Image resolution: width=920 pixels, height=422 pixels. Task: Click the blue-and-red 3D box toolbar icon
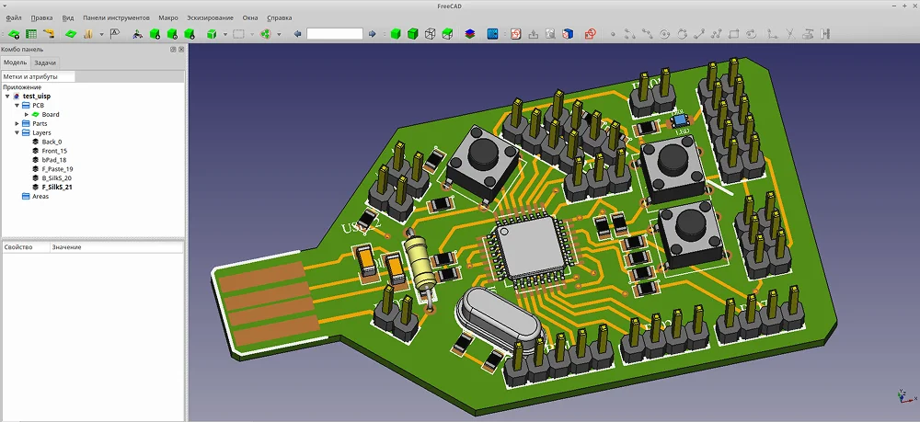(568, 34)
